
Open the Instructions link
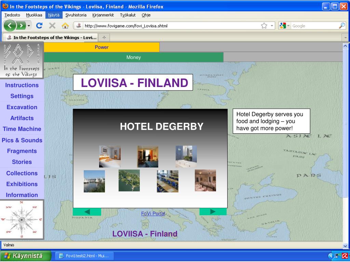[22, 85]
